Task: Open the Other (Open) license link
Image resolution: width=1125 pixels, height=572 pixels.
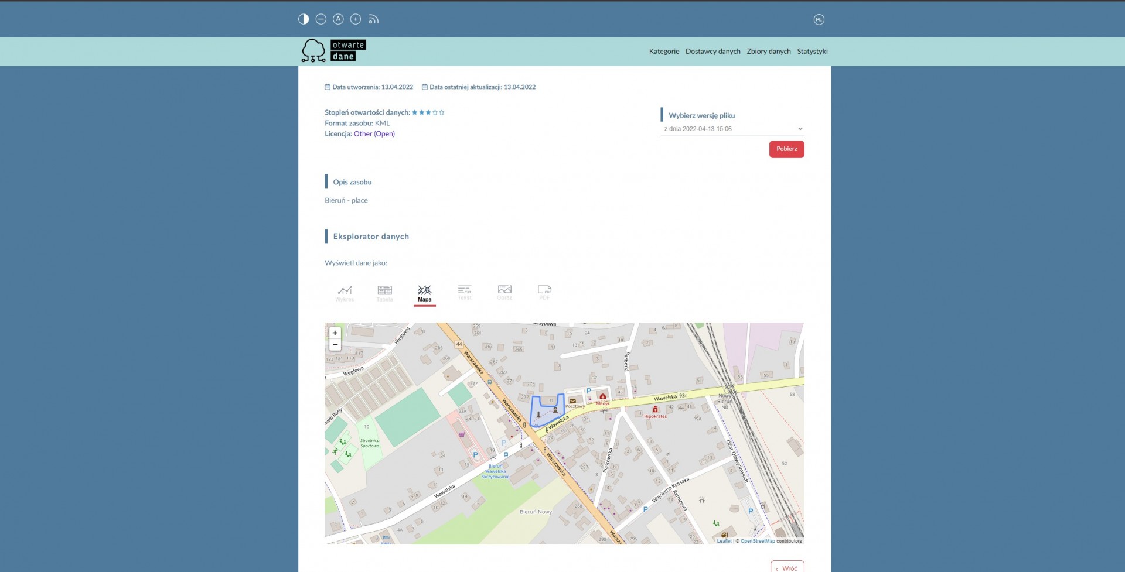Action: [x=374, y=134]
